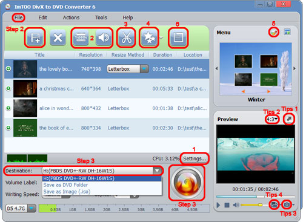Click location D:\test\the... in eli row
This screenshot has height=222, width=303.
coord(192,128)
